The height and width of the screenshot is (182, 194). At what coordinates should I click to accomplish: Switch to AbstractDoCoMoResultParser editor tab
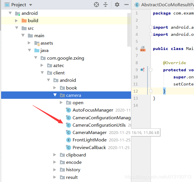(164, 5)
